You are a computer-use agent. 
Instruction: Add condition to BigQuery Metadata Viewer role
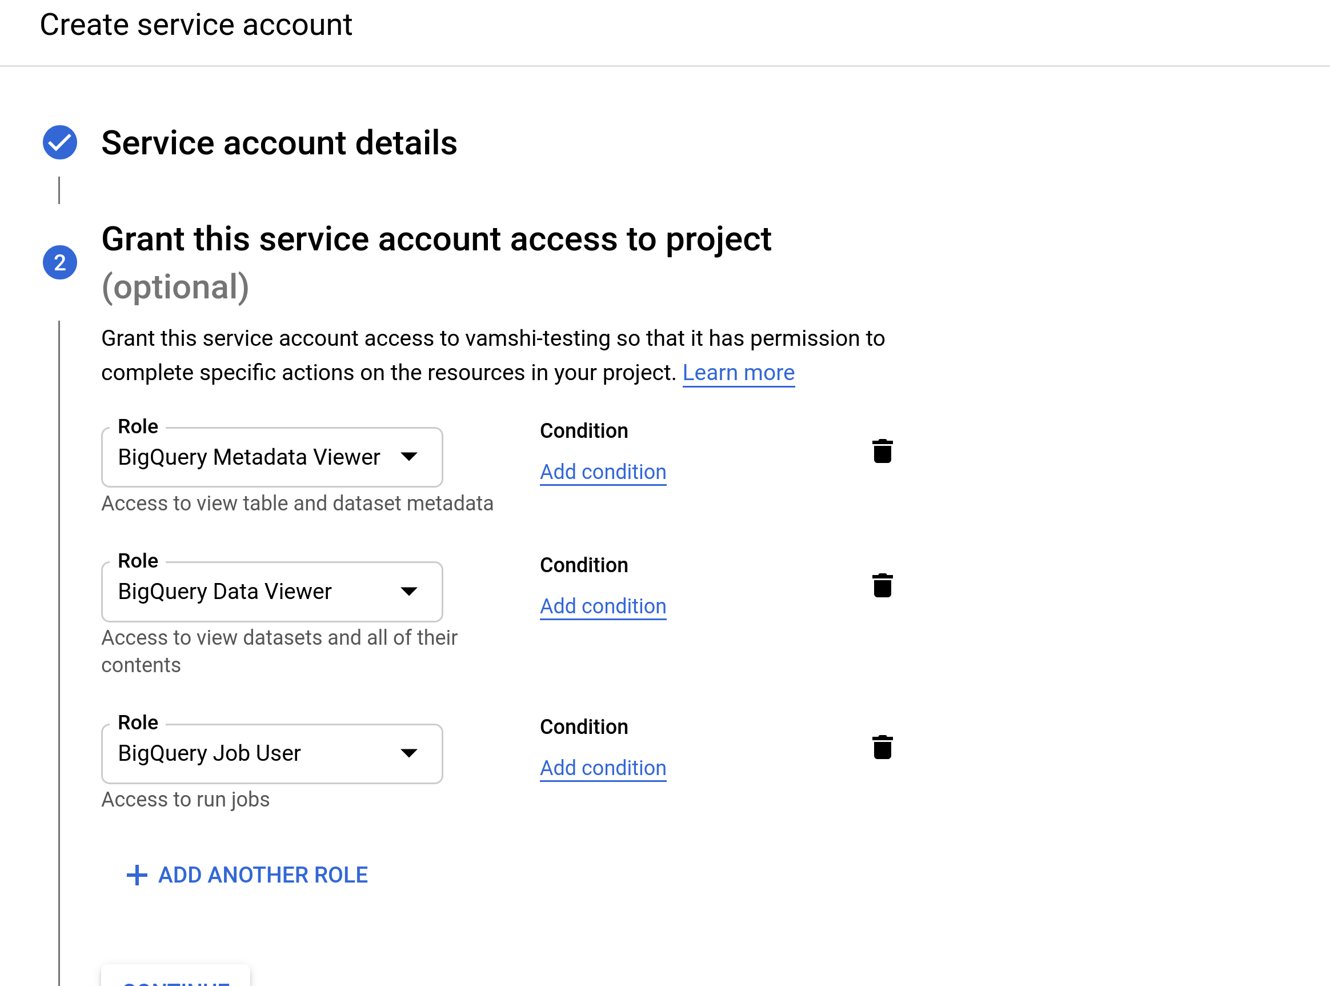coord(602,472)
